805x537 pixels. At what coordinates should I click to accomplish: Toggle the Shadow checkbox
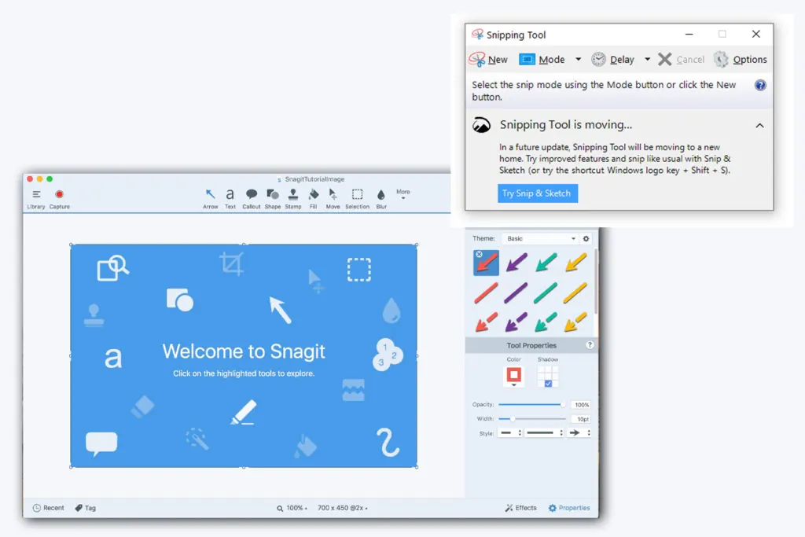(x=548, y=384)
